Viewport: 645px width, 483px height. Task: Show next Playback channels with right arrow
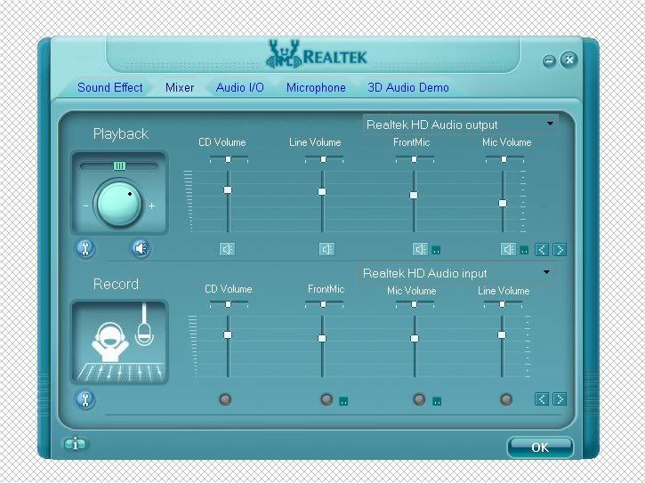pyautogui.click(x=560, y=249)
